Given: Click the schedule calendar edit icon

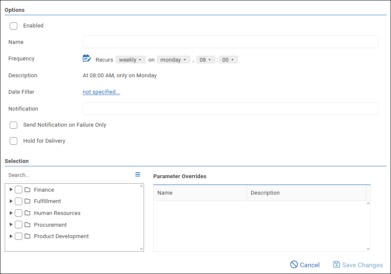Looking at the screenshot, I should pos(87,59).
